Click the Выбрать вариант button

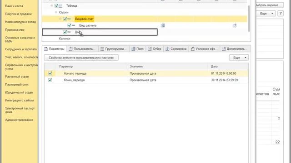click(270, 5)
